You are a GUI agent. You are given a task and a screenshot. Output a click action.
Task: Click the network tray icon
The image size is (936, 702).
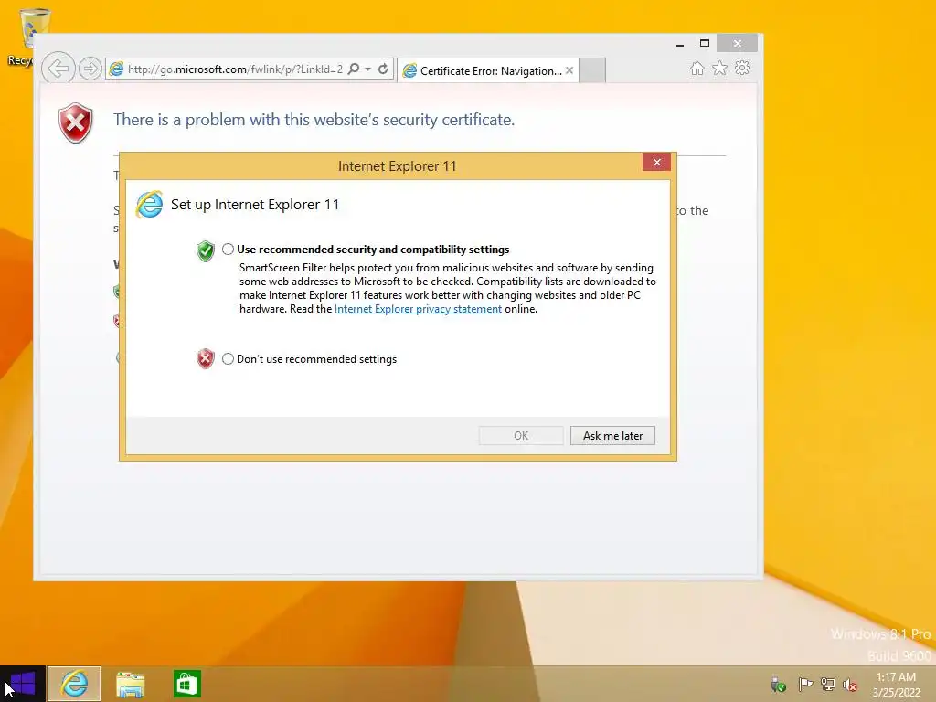(828, 685)
